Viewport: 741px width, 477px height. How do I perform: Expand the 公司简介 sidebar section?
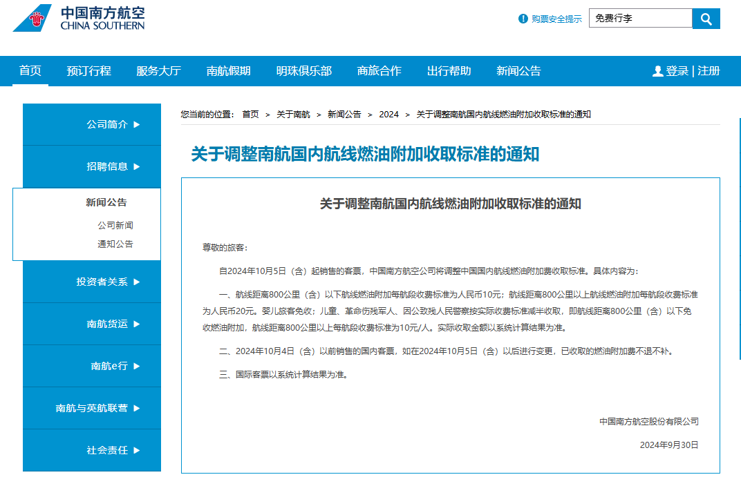coord(113,124)
